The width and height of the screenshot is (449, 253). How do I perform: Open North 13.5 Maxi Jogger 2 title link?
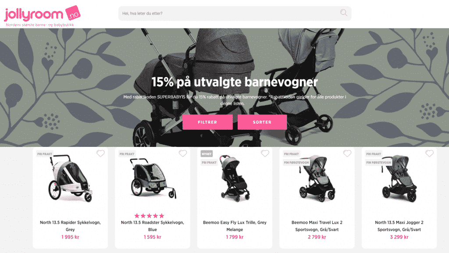coord(399,226)
